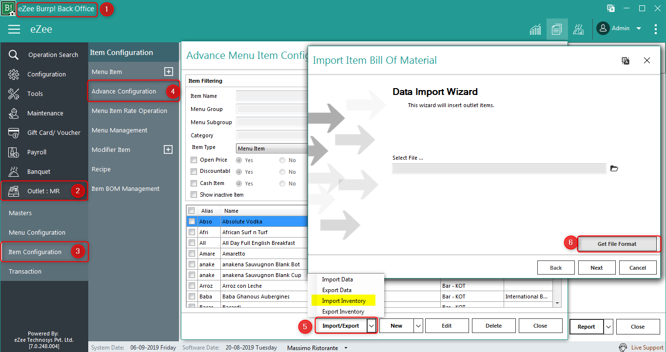
Task: Close the Import Item Bill Of Material dialog
Action: [647, 60]
